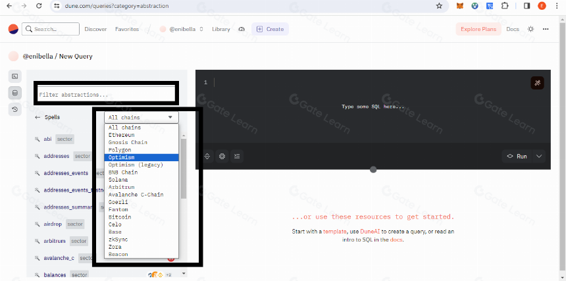The image size is (566, 281).
Task: Open the extensions puzzle menu
Action: [505, 6]
